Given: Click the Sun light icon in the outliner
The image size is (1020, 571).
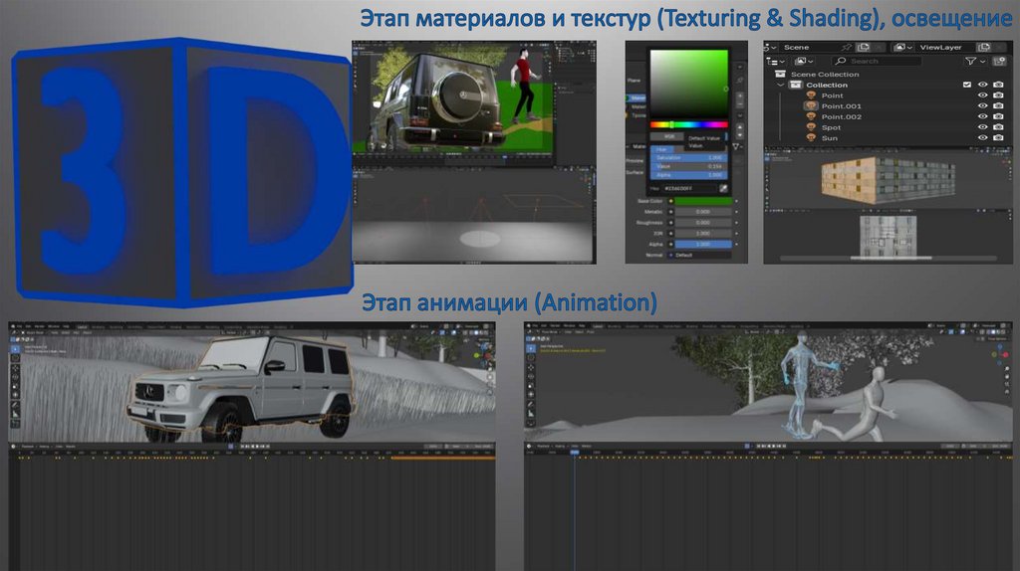Looking at the screenshot, I should 811,137.
